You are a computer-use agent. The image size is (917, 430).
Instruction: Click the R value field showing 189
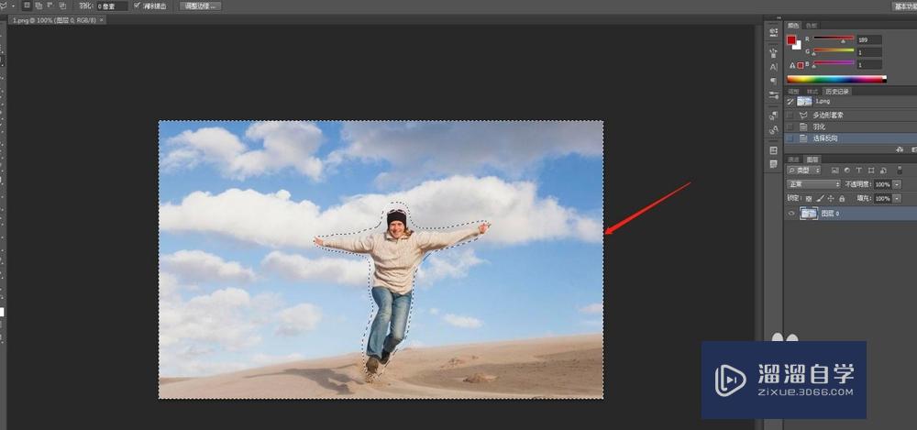869,39
